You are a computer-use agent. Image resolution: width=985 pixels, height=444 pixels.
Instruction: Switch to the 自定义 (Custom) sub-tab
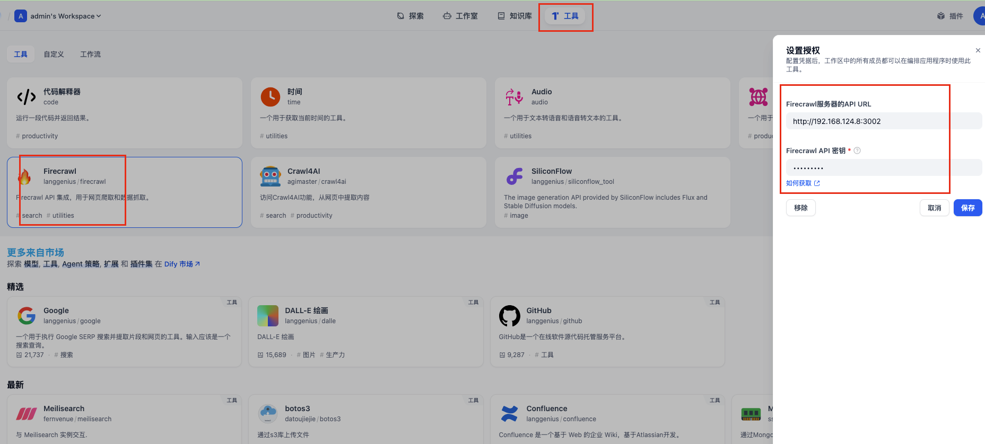pos(54,54)
